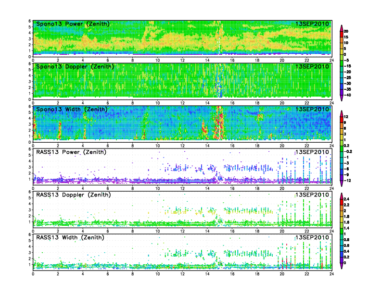Click the "RASS13 Width (Zenith)" panel title
Viewport: 381px width, 294px height.
coord(70,237)
